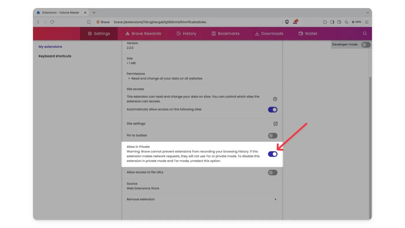Expand Remove extension arrow
Viewport: 405px width, 228px height.
click(x=275, y=199)
